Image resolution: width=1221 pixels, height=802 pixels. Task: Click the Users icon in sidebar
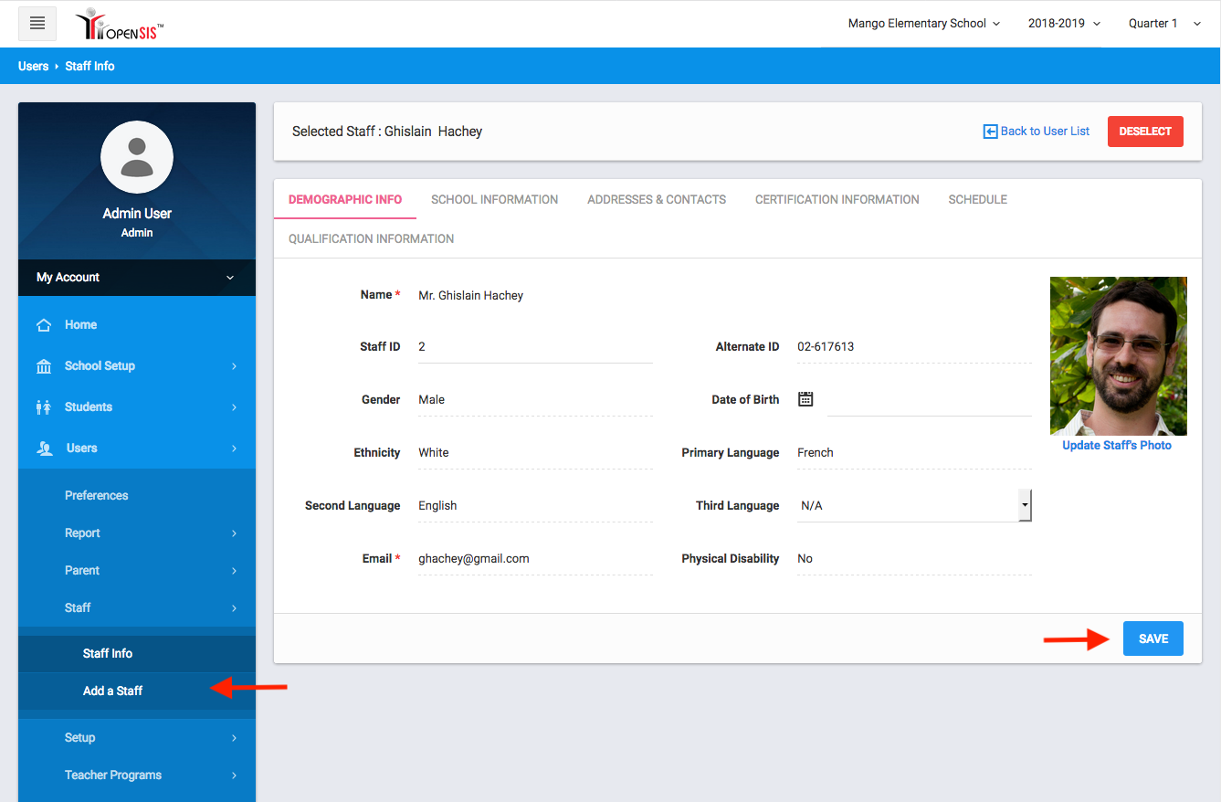[44, 448]
